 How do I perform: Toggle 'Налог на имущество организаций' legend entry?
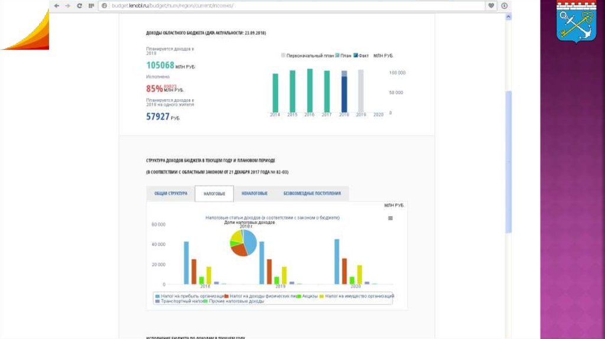(x=359, y=296)
